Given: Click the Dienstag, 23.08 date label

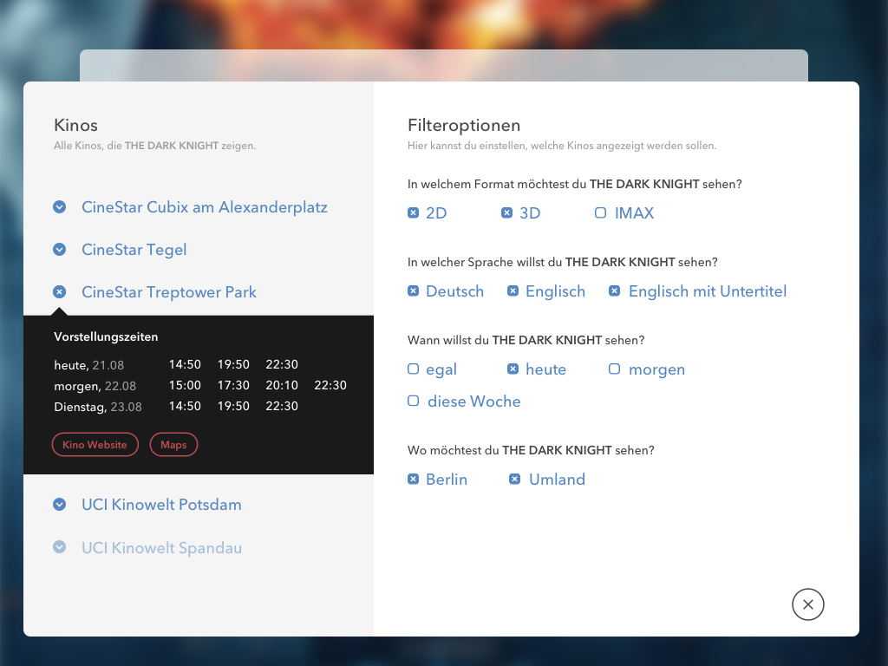Looking at the screenshot, I should 98,408.
